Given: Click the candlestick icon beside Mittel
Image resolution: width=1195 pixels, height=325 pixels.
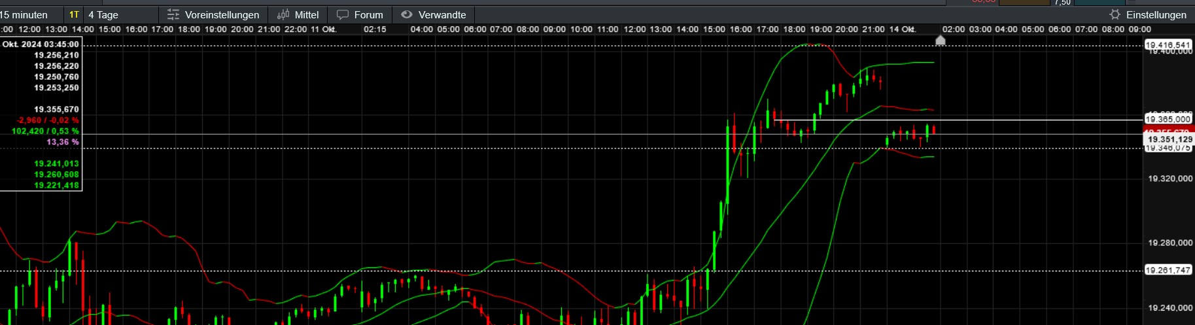Looking at the screenshot, I should [x=283, y=14].
